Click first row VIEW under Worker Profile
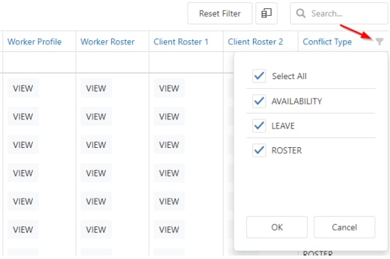The image size is (390, 259). pyautogui.click(x=23, y=88)
